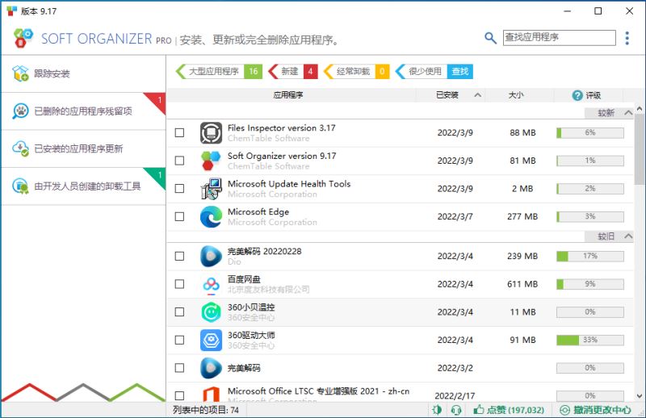Check the 360小贝温控 checkbox
646x418 pixels.
pyautogui.click(x=179, y=312)
